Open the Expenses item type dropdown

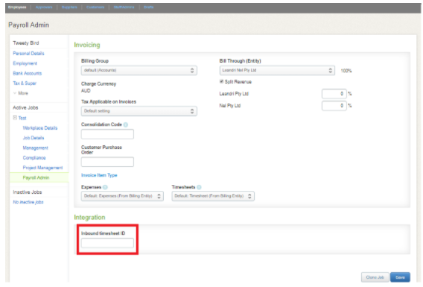click(x=122, y=196)
